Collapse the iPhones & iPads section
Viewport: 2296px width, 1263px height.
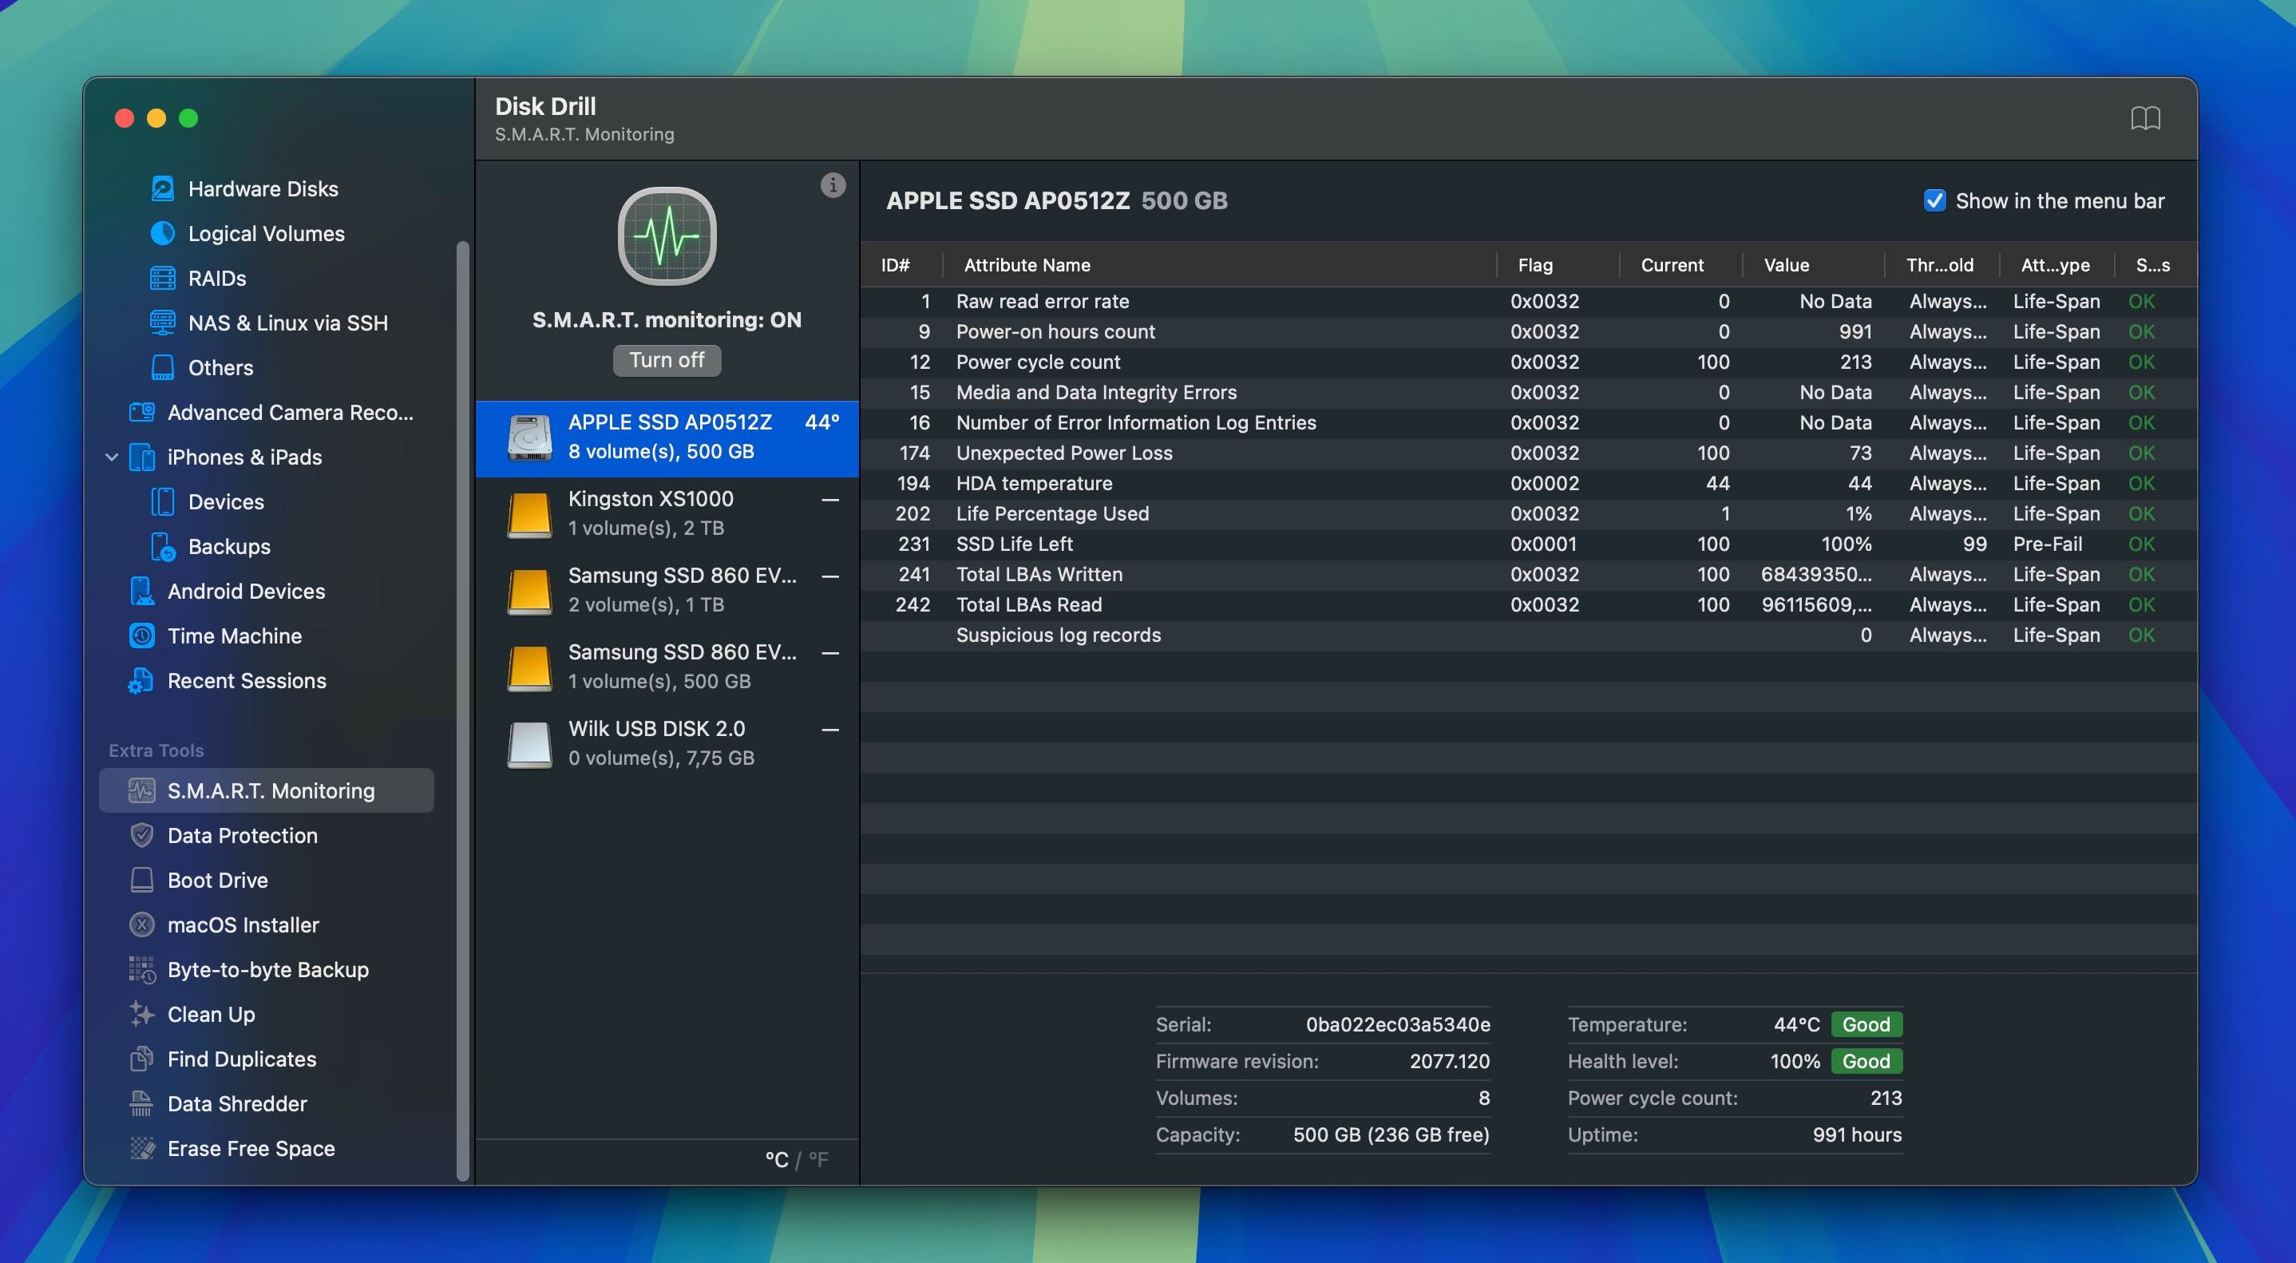tap(112, 457)
